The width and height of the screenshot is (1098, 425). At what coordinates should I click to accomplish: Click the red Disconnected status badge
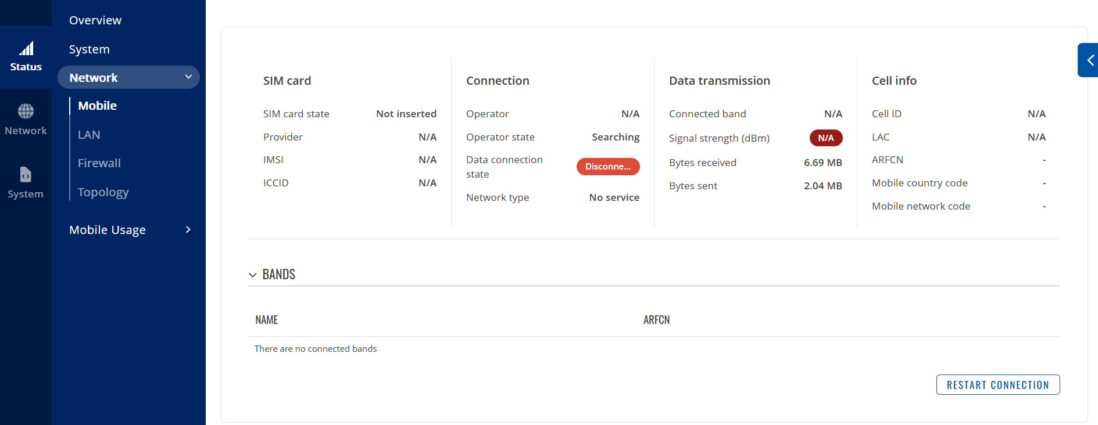[608, 167]
